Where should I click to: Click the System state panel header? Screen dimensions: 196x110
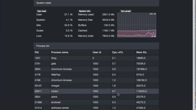(x=96, y=3)
